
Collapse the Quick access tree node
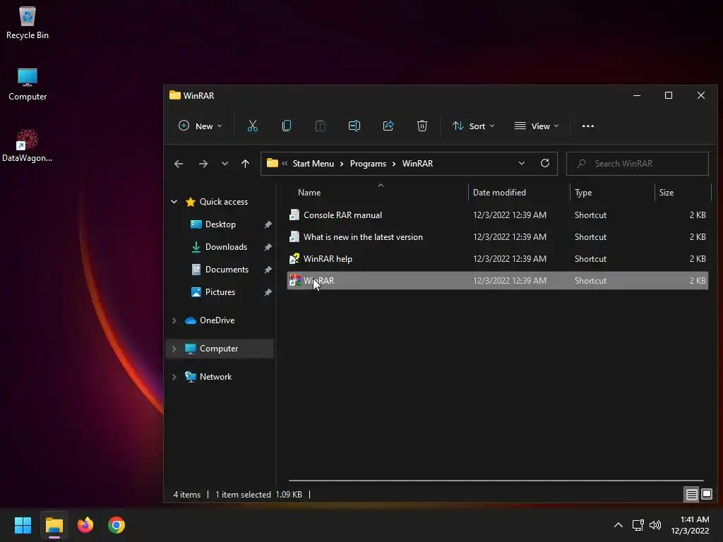point(174,201)
